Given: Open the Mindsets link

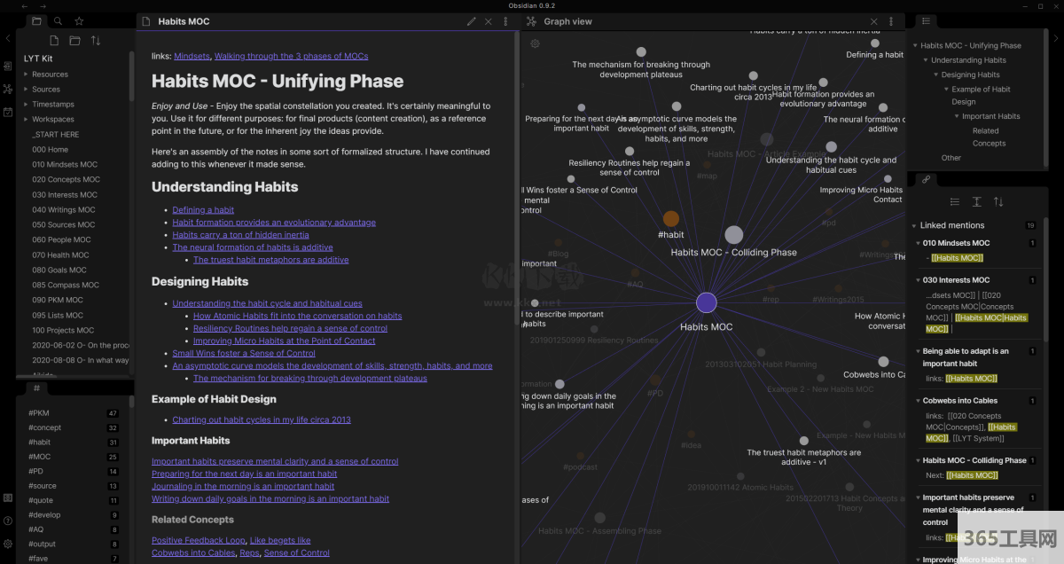Looking at the screenshot, I should pos(192,56).
